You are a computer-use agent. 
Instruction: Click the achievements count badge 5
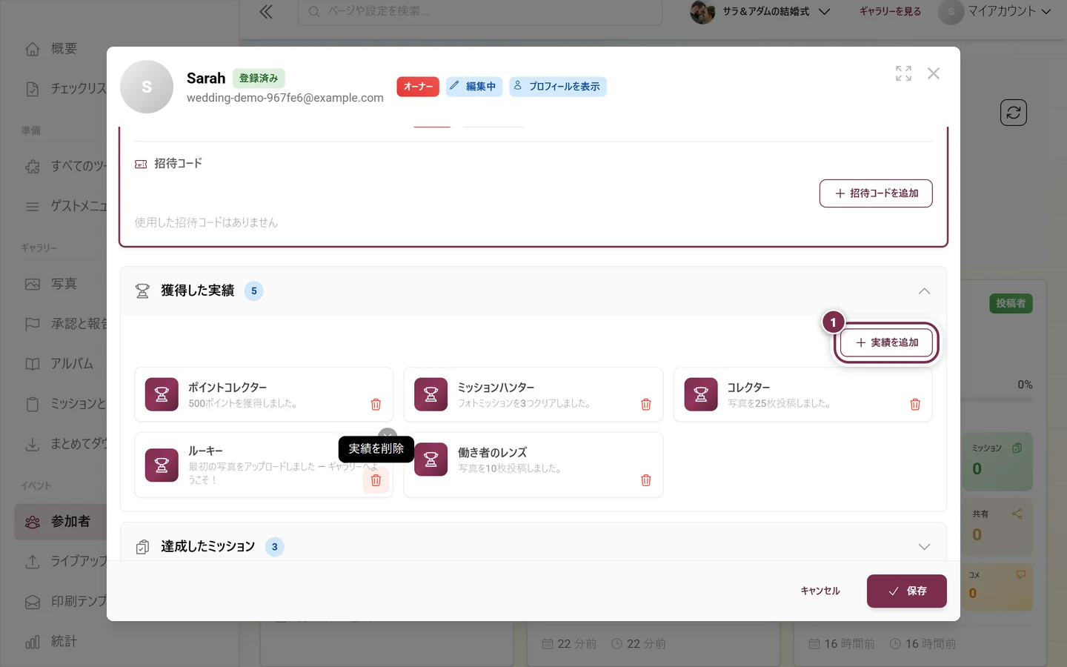tap(254, 291)
